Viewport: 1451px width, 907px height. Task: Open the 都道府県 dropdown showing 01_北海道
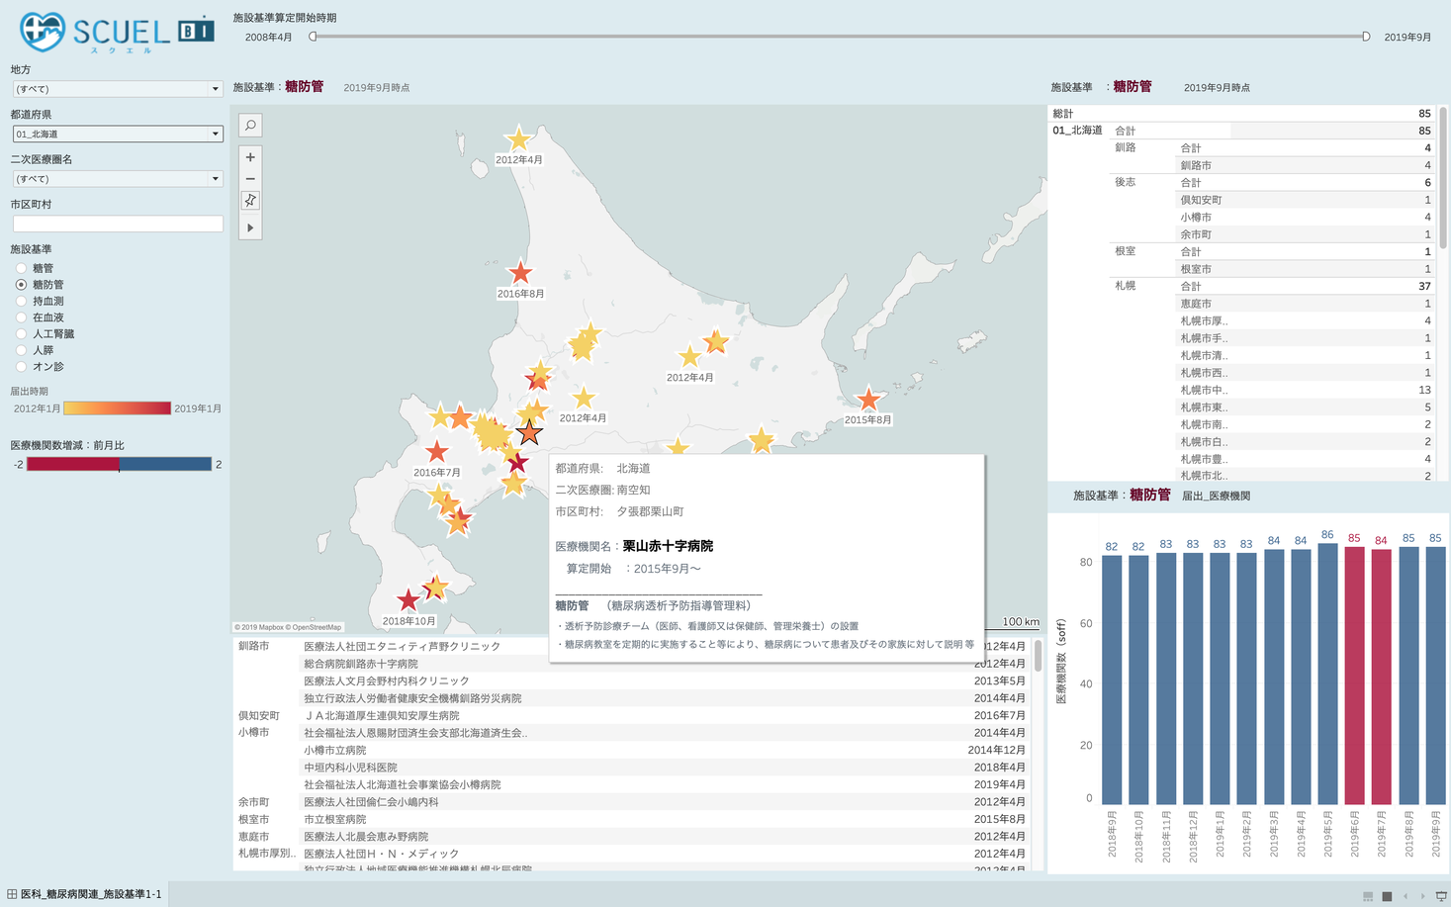click(x=117, y=134)
